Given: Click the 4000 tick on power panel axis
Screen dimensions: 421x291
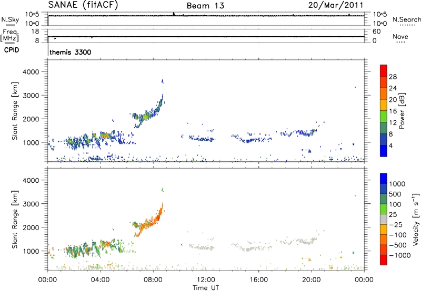Looking at the screenshot, I should tap(31, 72).
